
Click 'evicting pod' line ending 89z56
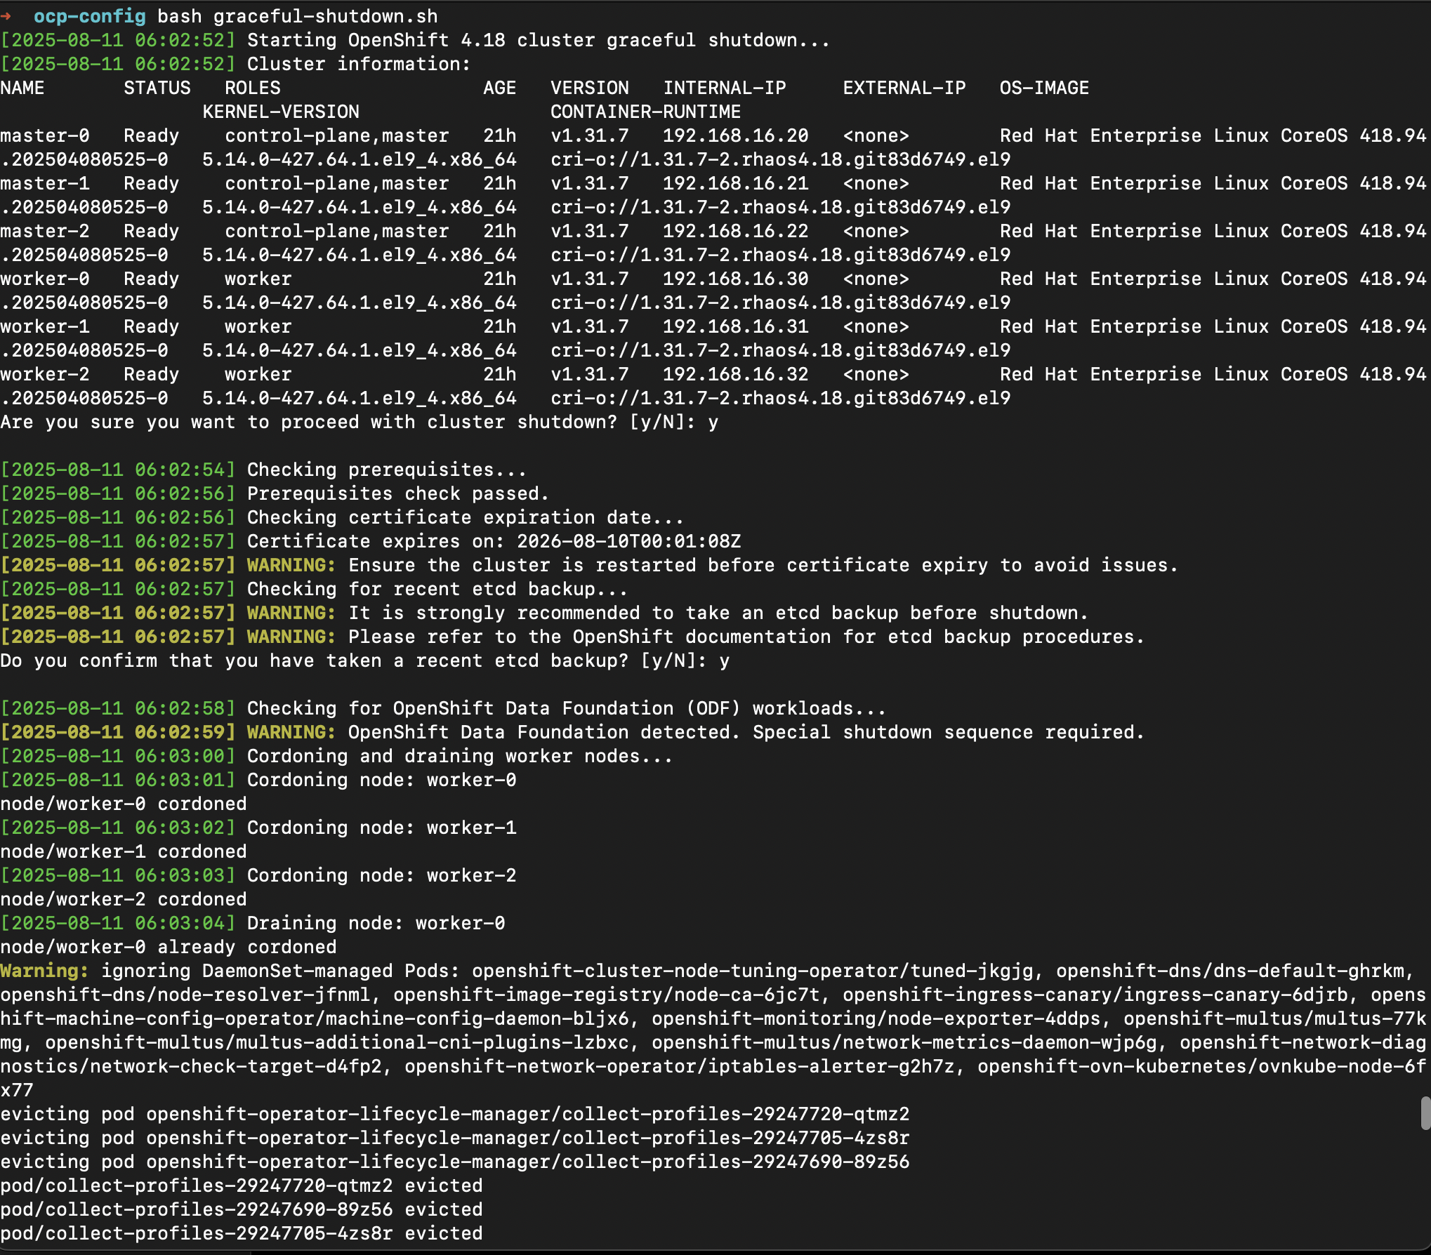click(455, 1162)
